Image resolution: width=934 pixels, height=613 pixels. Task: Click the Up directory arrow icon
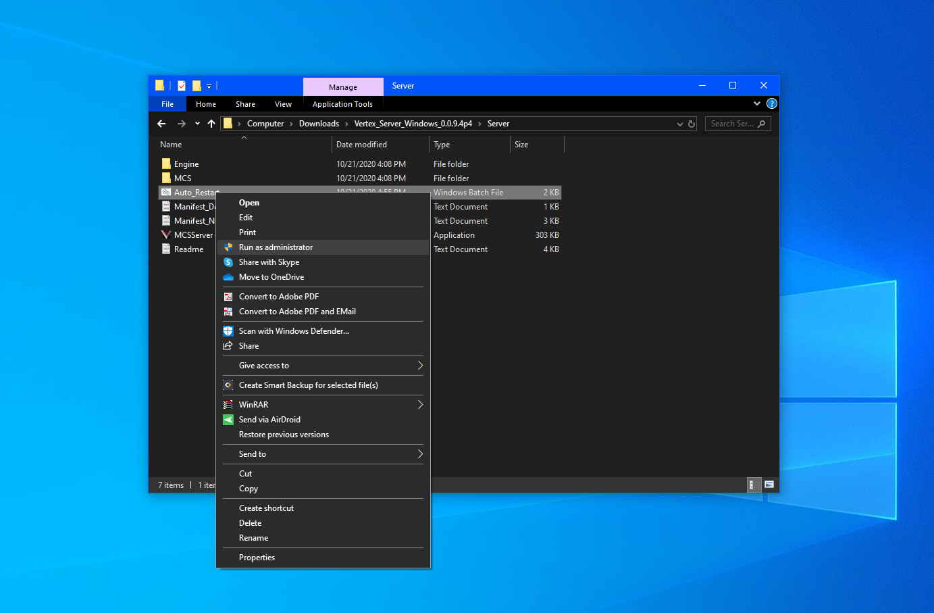[x=211, y=124]
